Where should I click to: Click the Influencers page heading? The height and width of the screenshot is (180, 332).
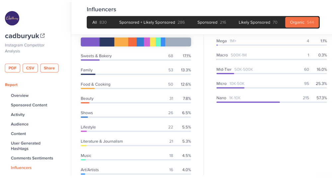(x=101, y=9)
